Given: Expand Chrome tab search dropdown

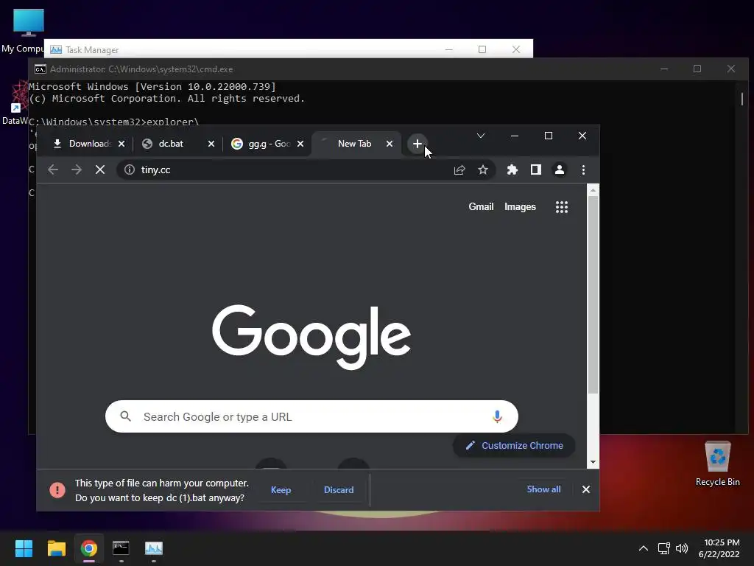Looking at the screenshot, I should click(x=480, y=136).
